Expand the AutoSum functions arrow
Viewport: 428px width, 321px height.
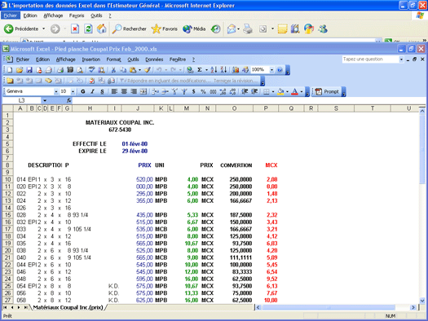(x=206, y=70)
